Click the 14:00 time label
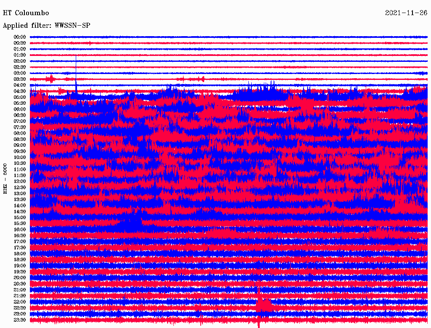This screenshot has height=328, width=431. coord(20,206)
